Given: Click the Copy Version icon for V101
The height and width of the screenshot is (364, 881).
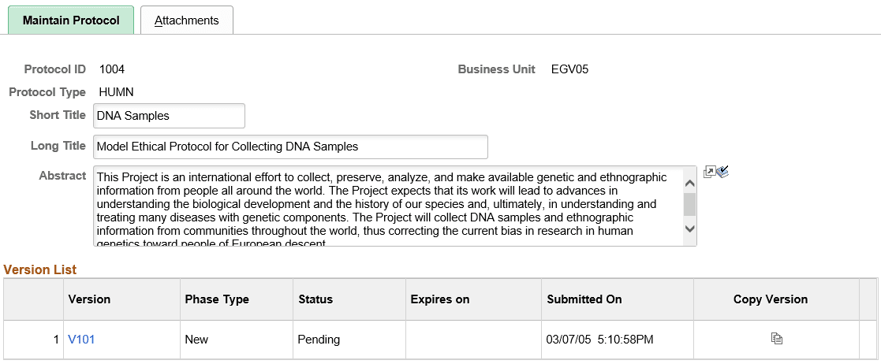Looking at the screenshot, I should point(777,339).
